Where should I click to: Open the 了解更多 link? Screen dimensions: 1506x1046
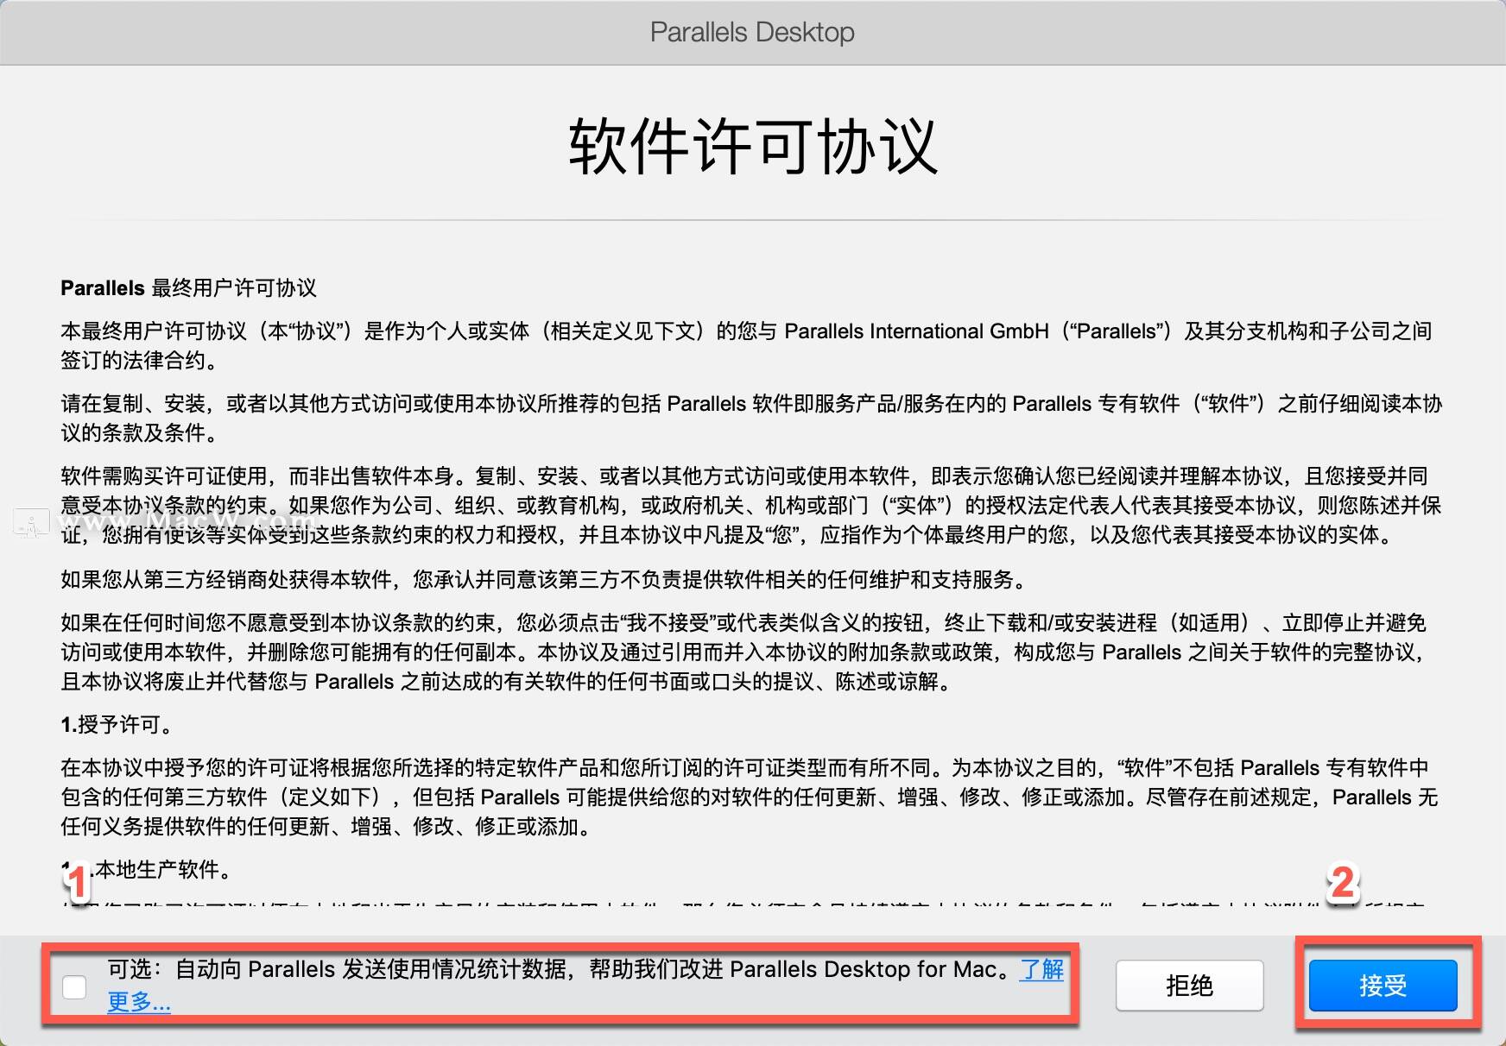[1041, 969]
